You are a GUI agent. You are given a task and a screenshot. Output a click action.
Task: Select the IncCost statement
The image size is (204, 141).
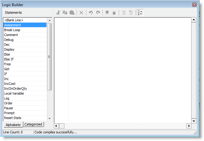pos(25,84)
